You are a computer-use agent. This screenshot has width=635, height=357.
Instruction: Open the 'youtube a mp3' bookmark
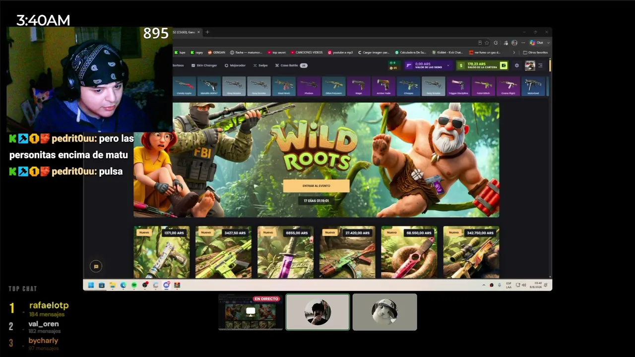340,52
